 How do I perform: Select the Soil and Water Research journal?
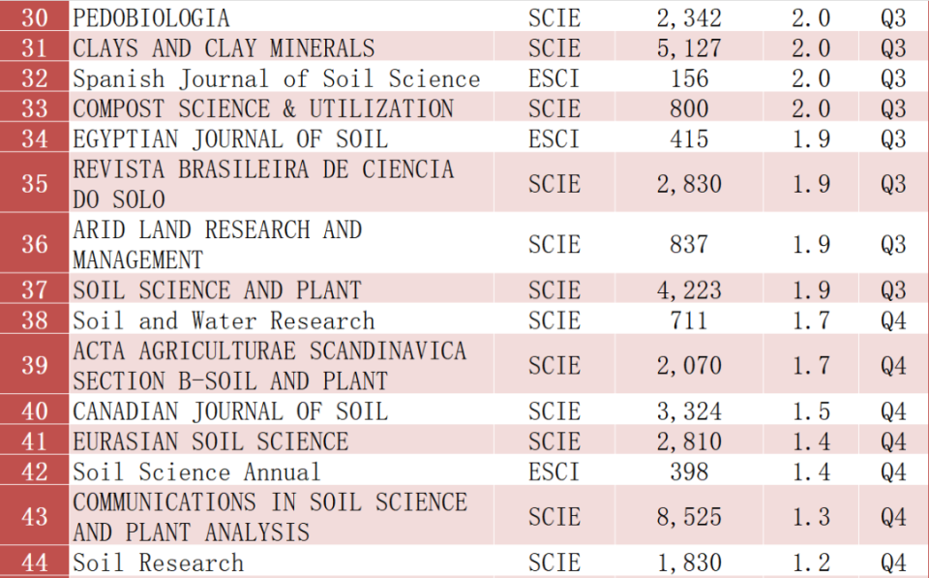pos(224,320)
